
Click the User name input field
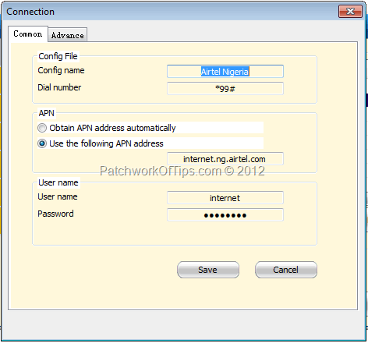click(x=225, y=198)
